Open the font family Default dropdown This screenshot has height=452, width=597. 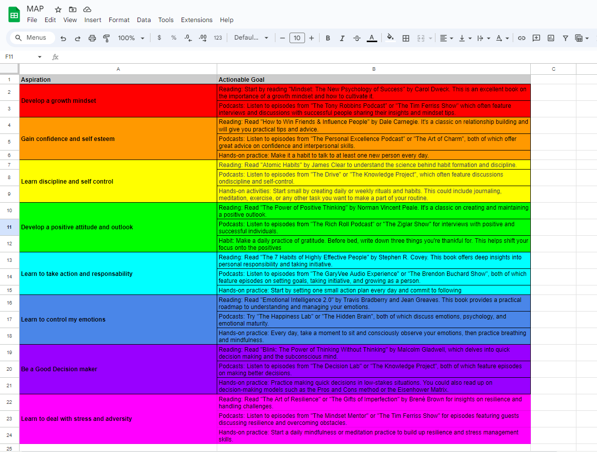point(251,38)
